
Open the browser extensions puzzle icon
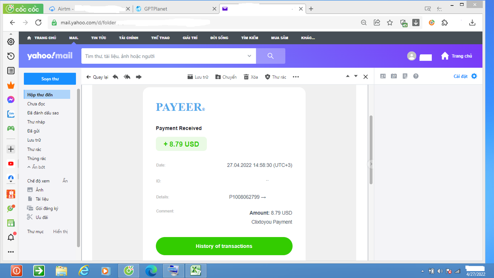pos(445,23)
